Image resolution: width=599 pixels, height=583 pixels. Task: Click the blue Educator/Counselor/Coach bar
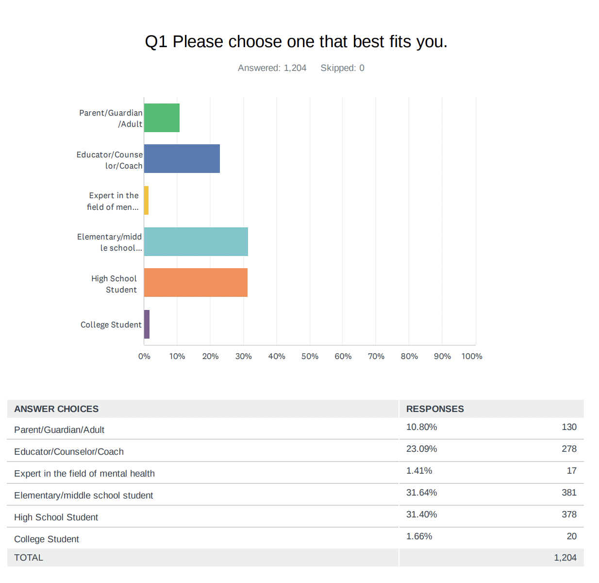182,158
